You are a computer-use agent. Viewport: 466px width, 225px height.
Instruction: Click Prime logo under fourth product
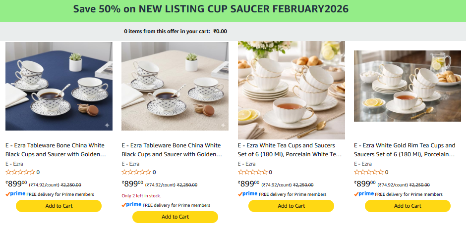(365, 194)
